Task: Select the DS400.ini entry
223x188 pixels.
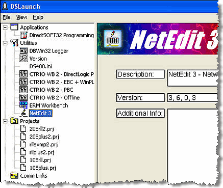Action: coord(40,67)
